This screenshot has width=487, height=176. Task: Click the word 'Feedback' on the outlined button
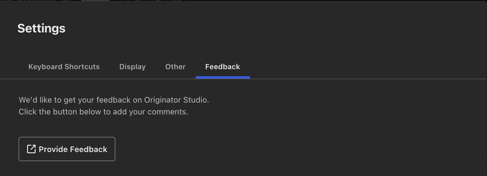click(x=89, y=149)
